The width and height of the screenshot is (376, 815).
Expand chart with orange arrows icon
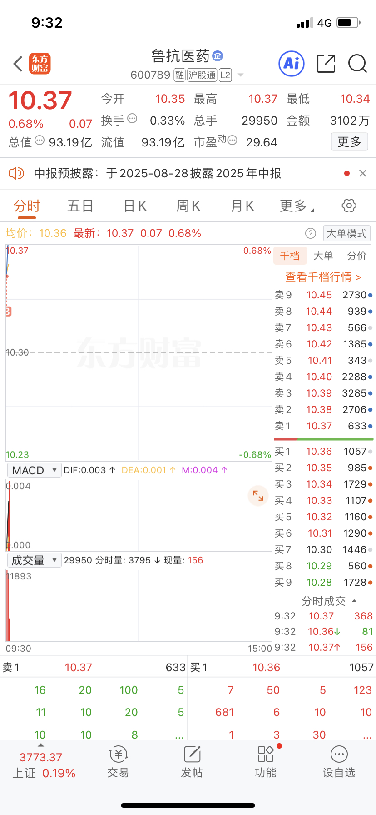point(258,496)
